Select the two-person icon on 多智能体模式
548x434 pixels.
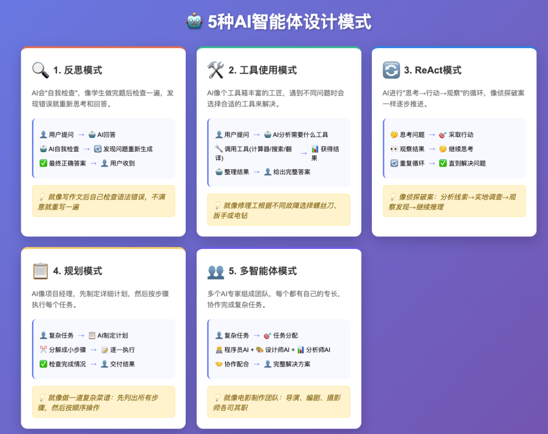(215, 271)
